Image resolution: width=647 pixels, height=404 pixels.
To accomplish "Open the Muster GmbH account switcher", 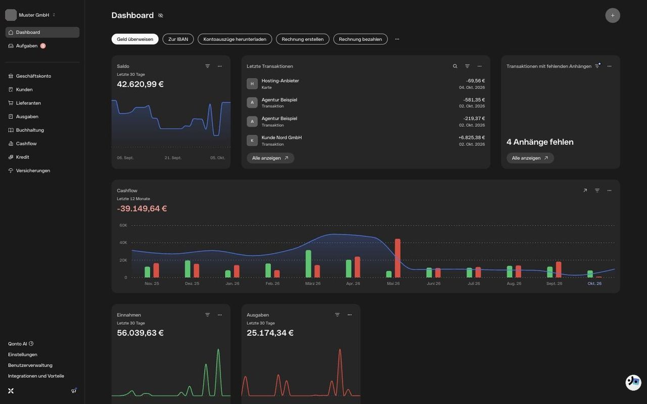I will [31, 15].
